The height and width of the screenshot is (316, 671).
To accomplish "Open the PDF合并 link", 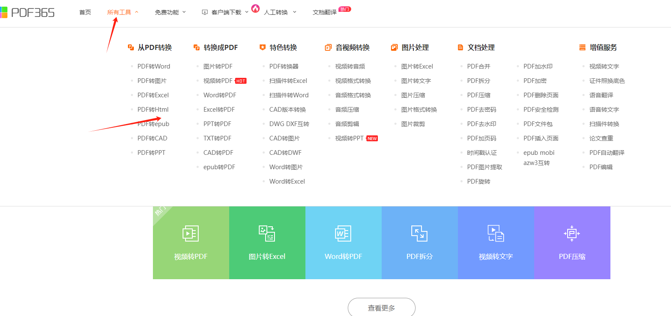I will point(479,66).
